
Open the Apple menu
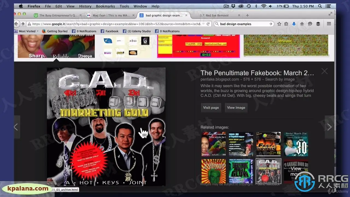[x=21, y=6]
